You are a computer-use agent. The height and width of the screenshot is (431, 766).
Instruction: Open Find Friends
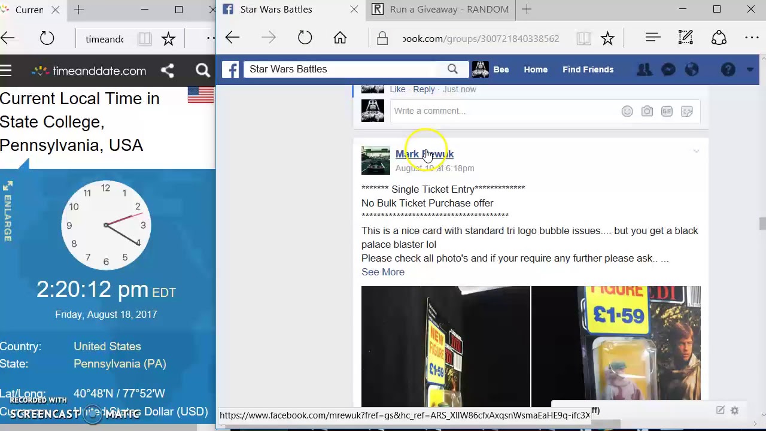click(x=588, y=69)
